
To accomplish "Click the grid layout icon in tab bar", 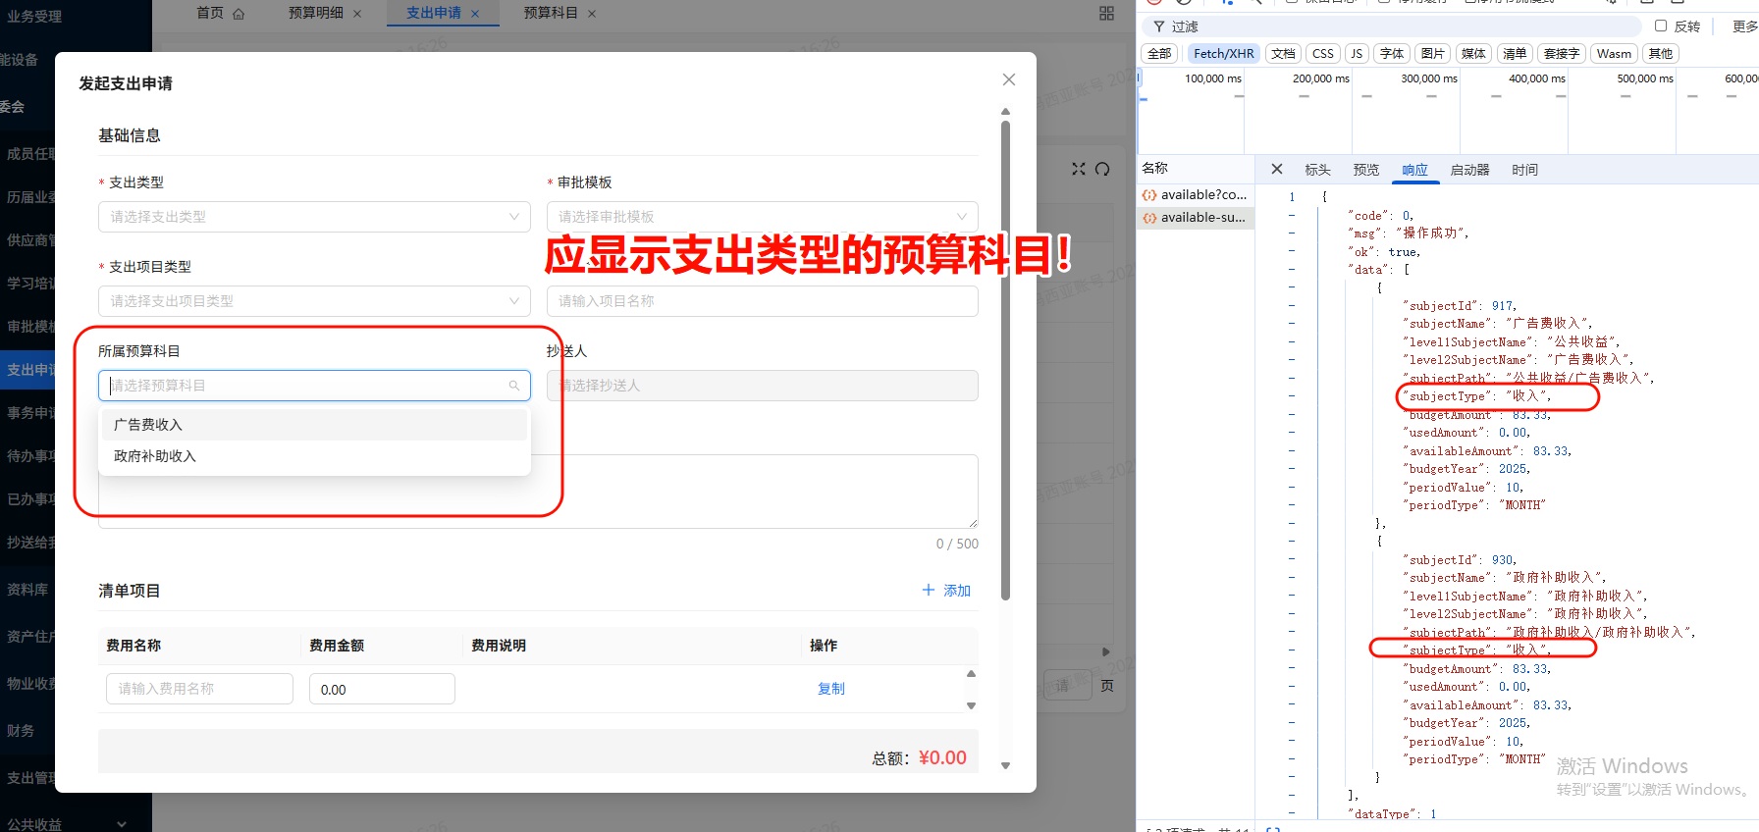I will point(1106,13).
